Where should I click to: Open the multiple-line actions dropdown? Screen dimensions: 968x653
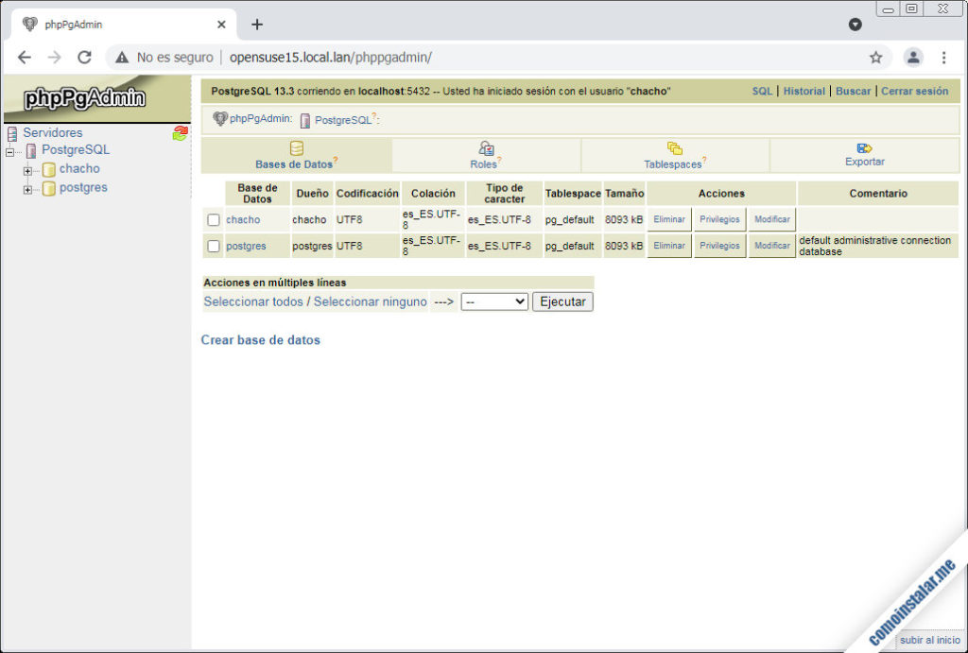coord(493,301)
